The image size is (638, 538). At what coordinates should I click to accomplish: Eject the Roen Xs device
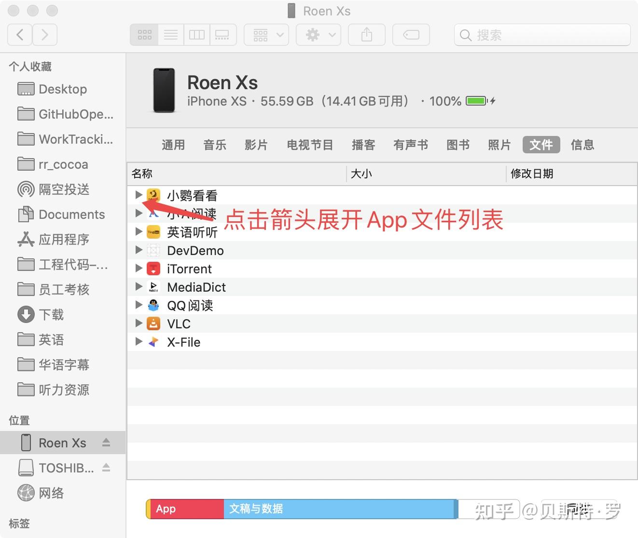click(x=106, y=443)
